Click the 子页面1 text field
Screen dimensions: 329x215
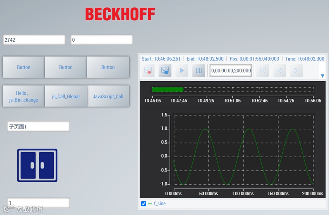click(38, 126)
